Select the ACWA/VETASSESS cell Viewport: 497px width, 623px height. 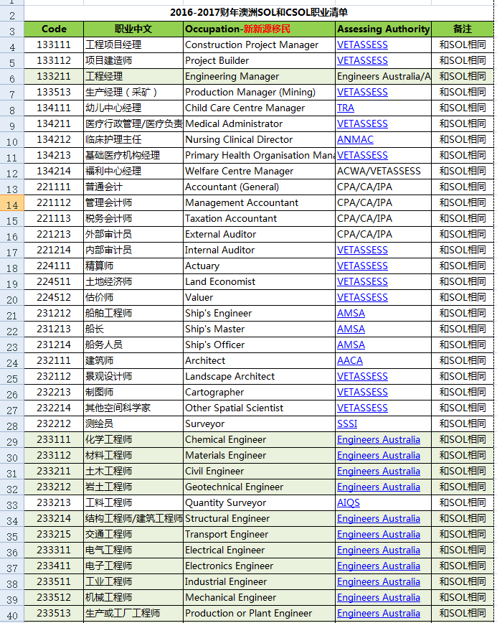click(383, 172)
